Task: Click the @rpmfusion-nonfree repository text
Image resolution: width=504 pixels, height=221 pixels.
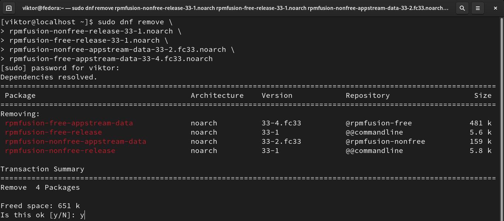Action: point(385,142)
